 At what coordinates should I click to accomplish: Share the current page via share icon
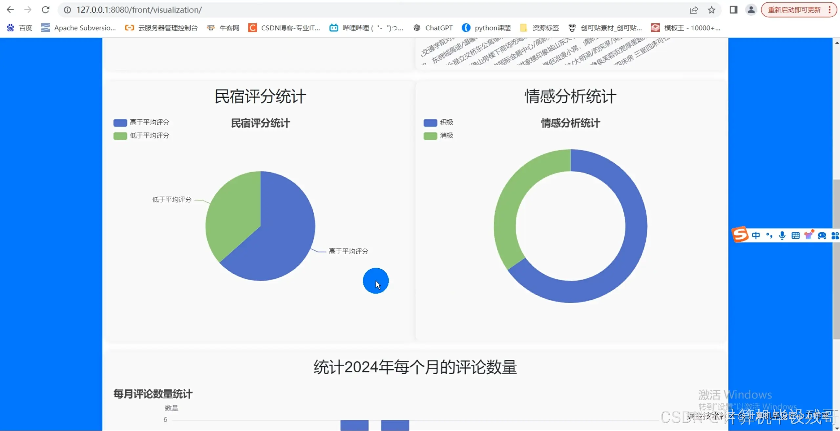(694, 10)
